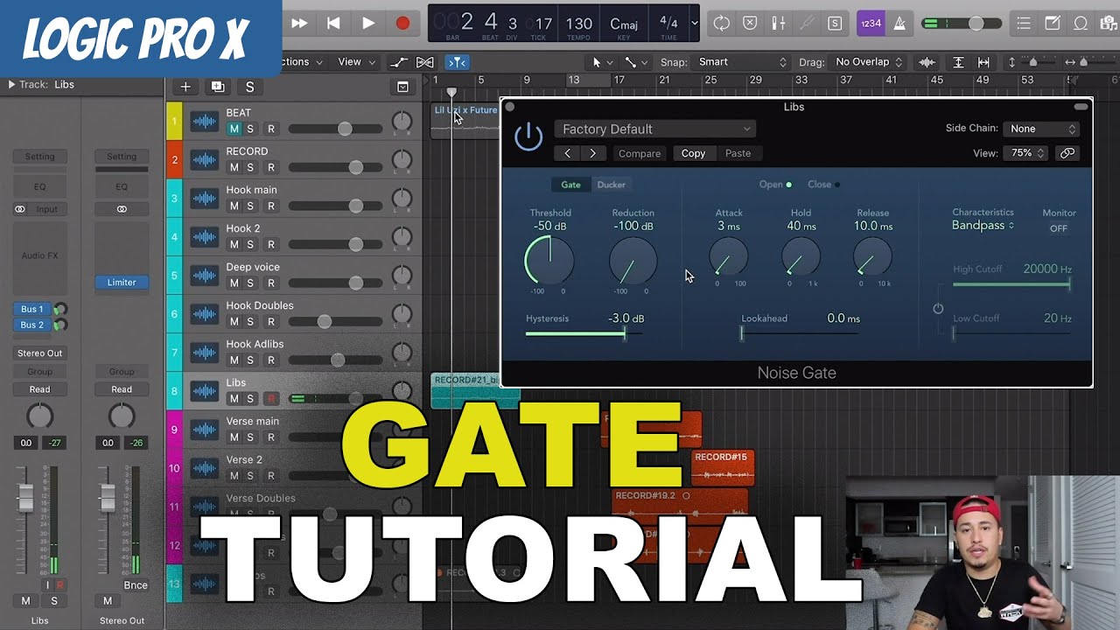The image size is (1120, 630).
Task: Adjust the Hook Doubles track volume slider
Action: 335,321
